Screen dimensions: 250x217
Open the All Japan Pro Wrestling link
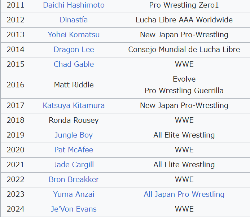184,194
